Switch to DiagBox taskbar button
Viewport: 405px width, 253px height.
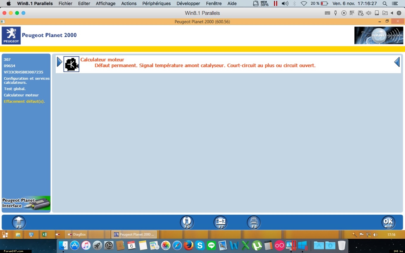[87, 235]
